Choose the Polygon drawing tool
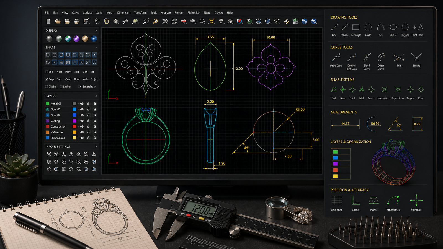The height and width of the screenshot is (249, 443). [x=405, y=27]
